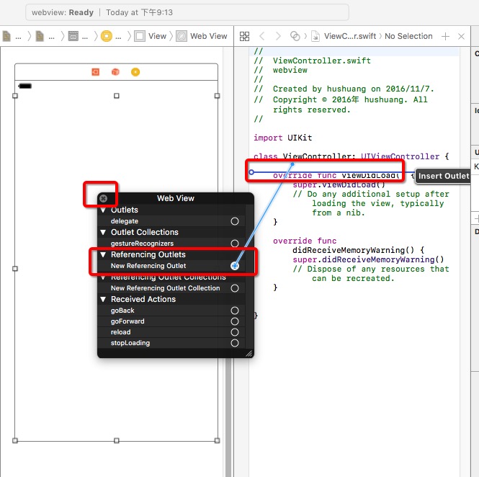Image resolution: width=479 pixels, height=477 pixels.
Task: Collapse the Outlets section
Action: click(x=103, y=210)
